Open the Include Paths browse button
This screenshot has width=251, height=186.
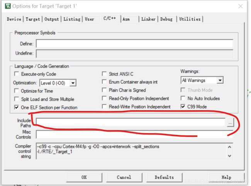coord(230,122)
